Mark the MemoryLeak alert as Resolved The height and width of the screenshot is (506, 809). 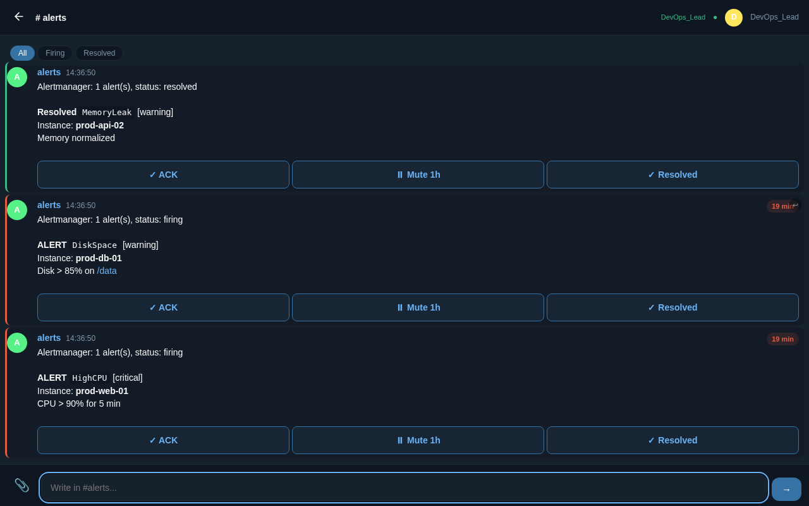(x=672, y=175)
